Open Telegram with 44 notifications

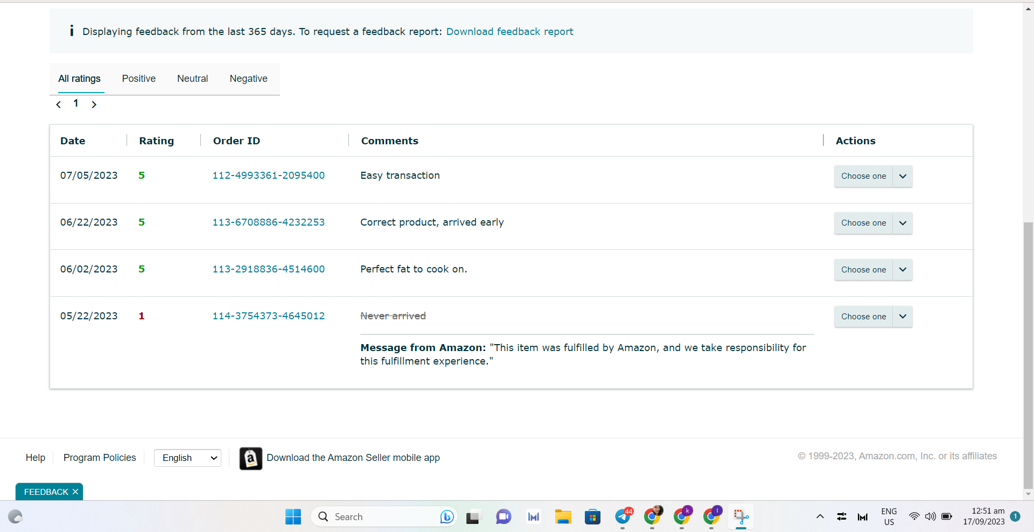point(623,517)
